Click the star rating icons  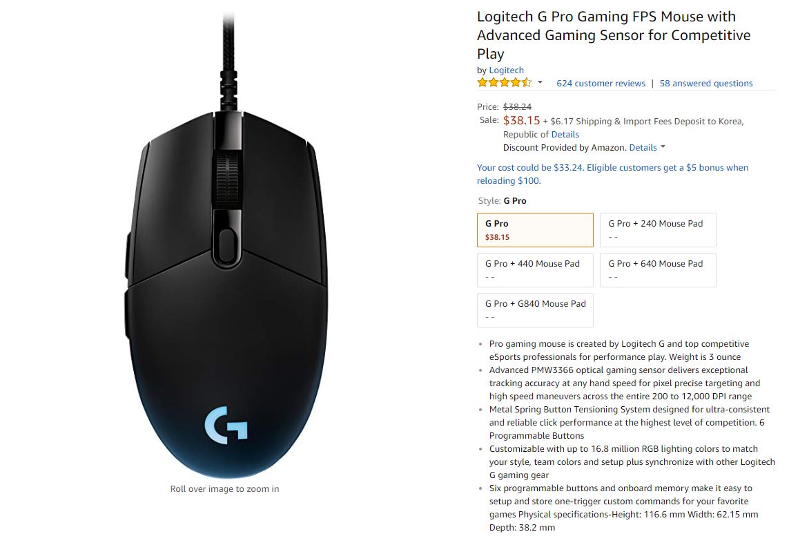(504, 83)
